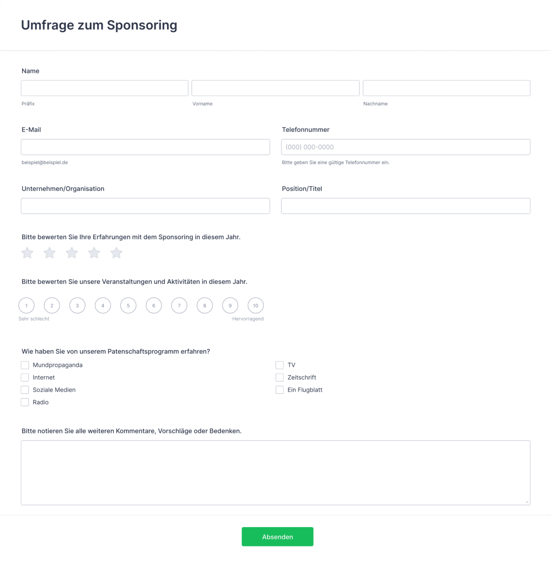Click the Telefonnummer input field
Screen dimensions: 551x562
point(405,147)
